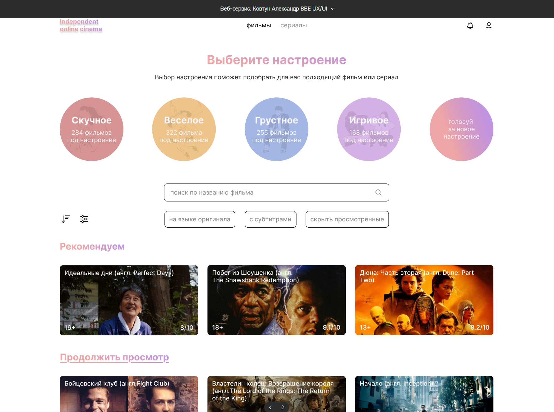
Task: Toggle на языке оригинала filter
Action: pyautogui.click(x=200, y=219)
